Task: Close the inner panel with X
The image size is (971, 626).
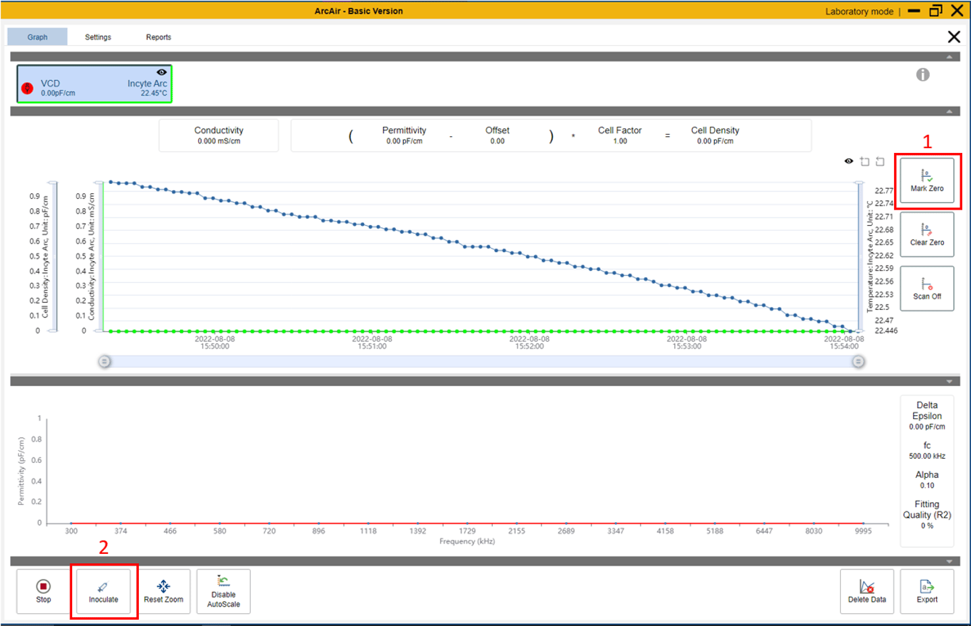Action: 953,37
